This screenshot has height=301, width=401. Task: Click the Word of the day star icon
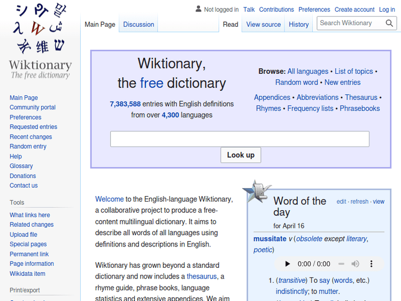pyautogui.click(x=257, y=191)
